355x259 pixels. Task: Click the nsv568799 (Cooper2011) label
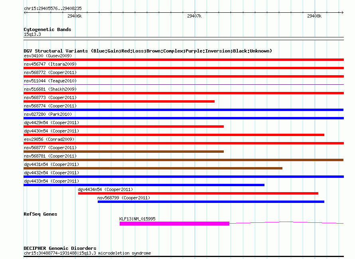coord(124,198)
